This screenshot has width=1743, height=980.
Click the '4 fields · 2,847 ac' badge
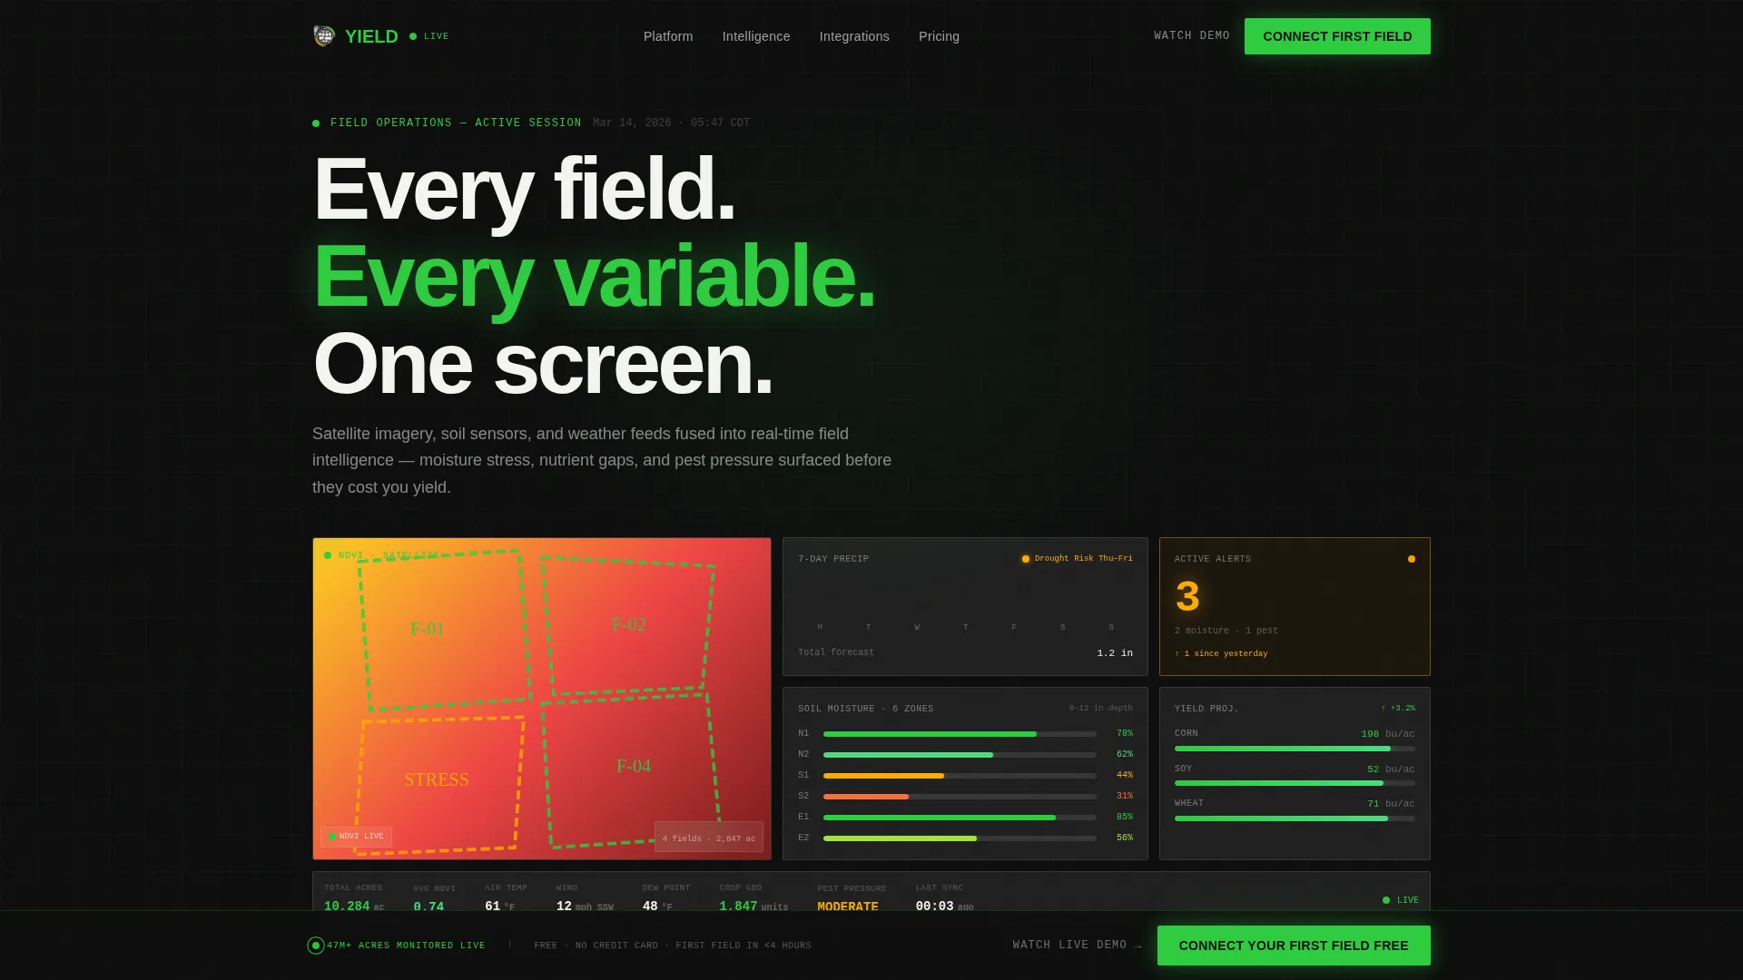pyautogui.click(x=709, y=838)
